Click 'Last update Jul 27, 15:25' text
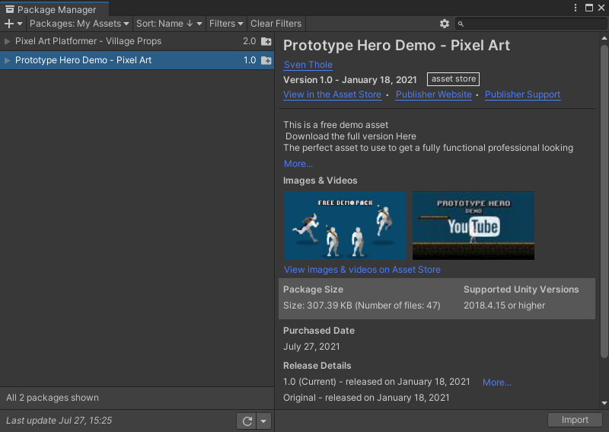This screenshot has height=432, width=609. 59,421
